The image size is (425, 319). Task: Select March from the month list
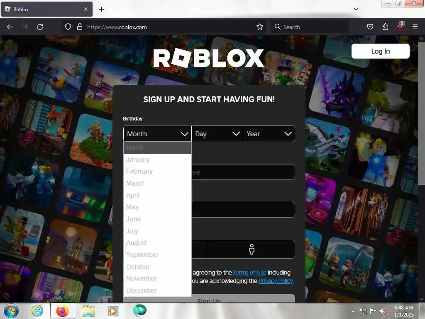click(x=157, y=183)
